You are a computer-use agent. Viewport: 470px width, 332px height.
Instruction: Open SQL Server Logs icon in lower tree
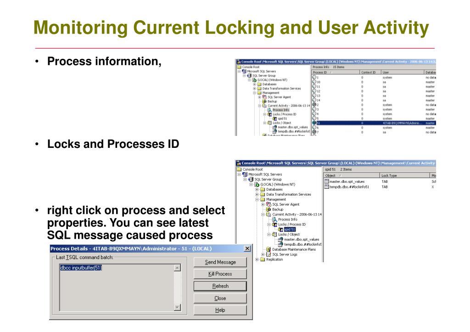pos(268,254)
